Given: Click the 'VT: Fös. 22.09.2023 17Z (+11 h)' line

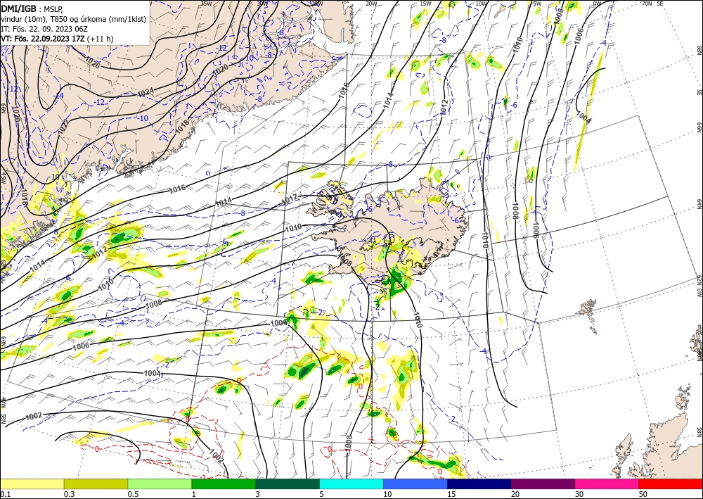Looking at the screenshot, I should tap(58, 39).
